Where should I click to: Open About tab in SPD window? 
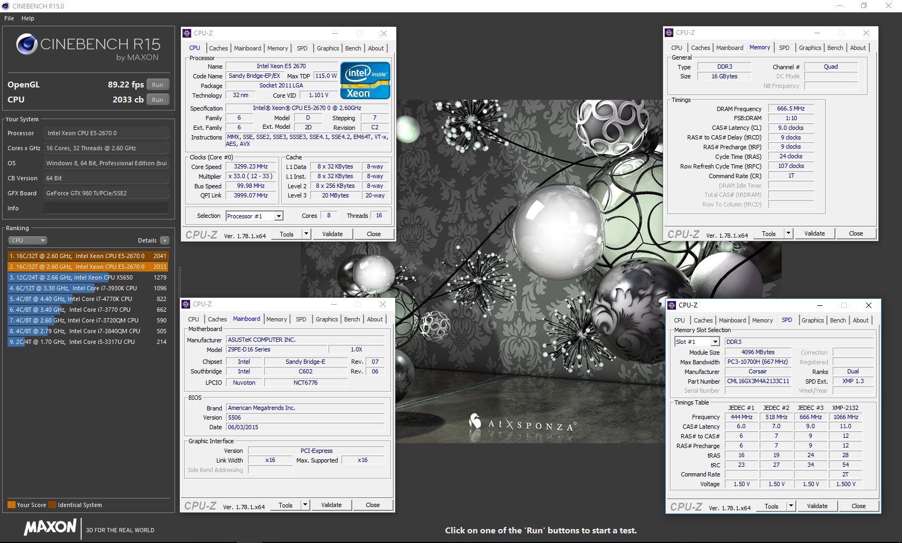click(861, 320)
